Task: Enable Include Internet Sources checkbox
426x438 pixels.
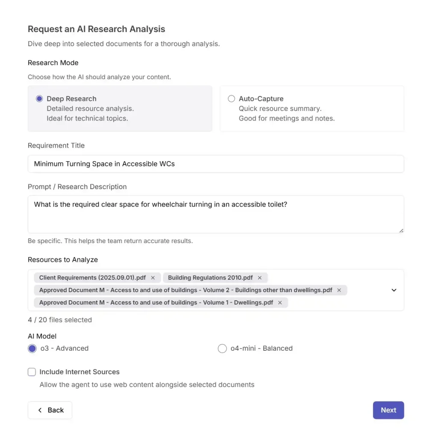Action: [32, 372]
